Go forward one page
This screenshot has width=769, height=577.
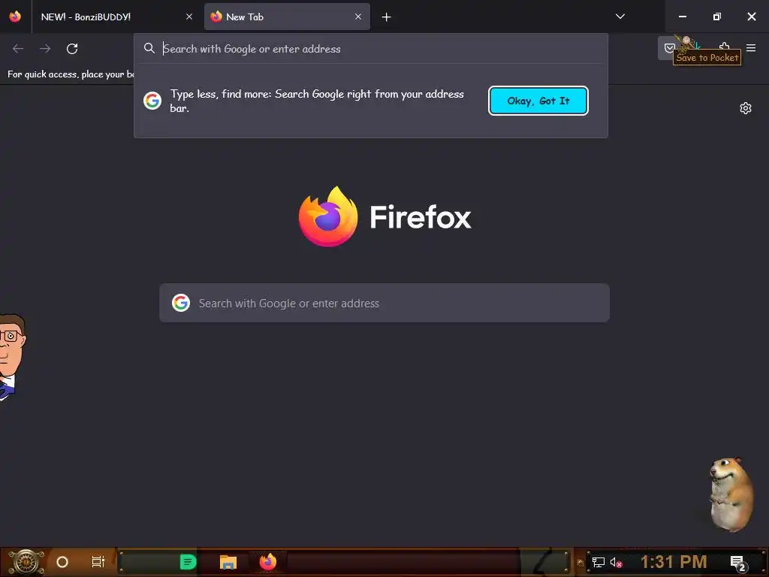pyautogui.click(x=45, y=49)
